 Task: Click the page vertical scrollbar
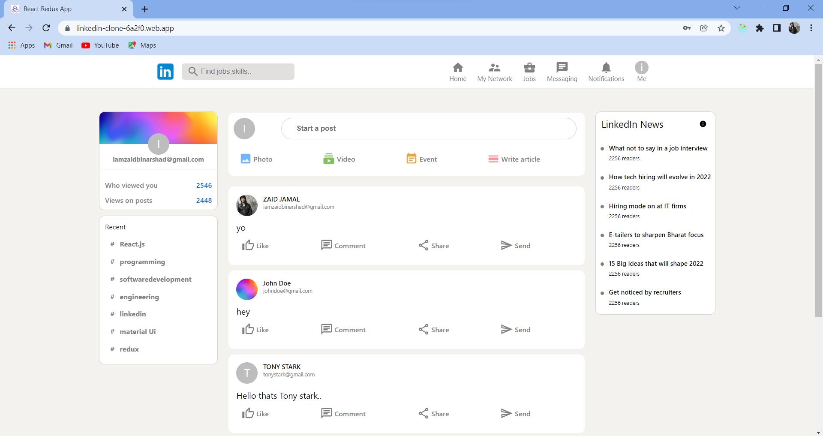point(819,191)
